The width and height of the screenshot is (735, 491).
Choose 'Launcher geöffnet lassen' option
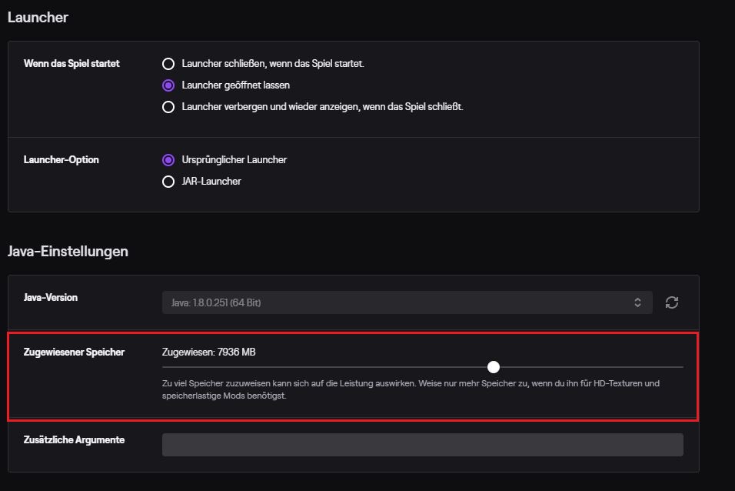tap(168, 85)
